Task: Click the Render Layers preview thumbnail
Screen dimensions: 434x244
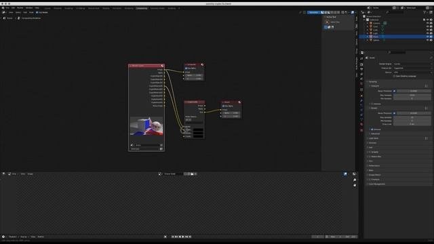Action: (146, 126)
